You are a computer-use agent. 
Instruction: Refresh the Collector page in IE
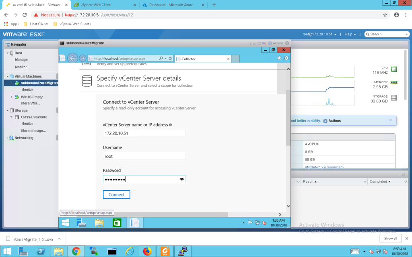click(x=170, y=59)
